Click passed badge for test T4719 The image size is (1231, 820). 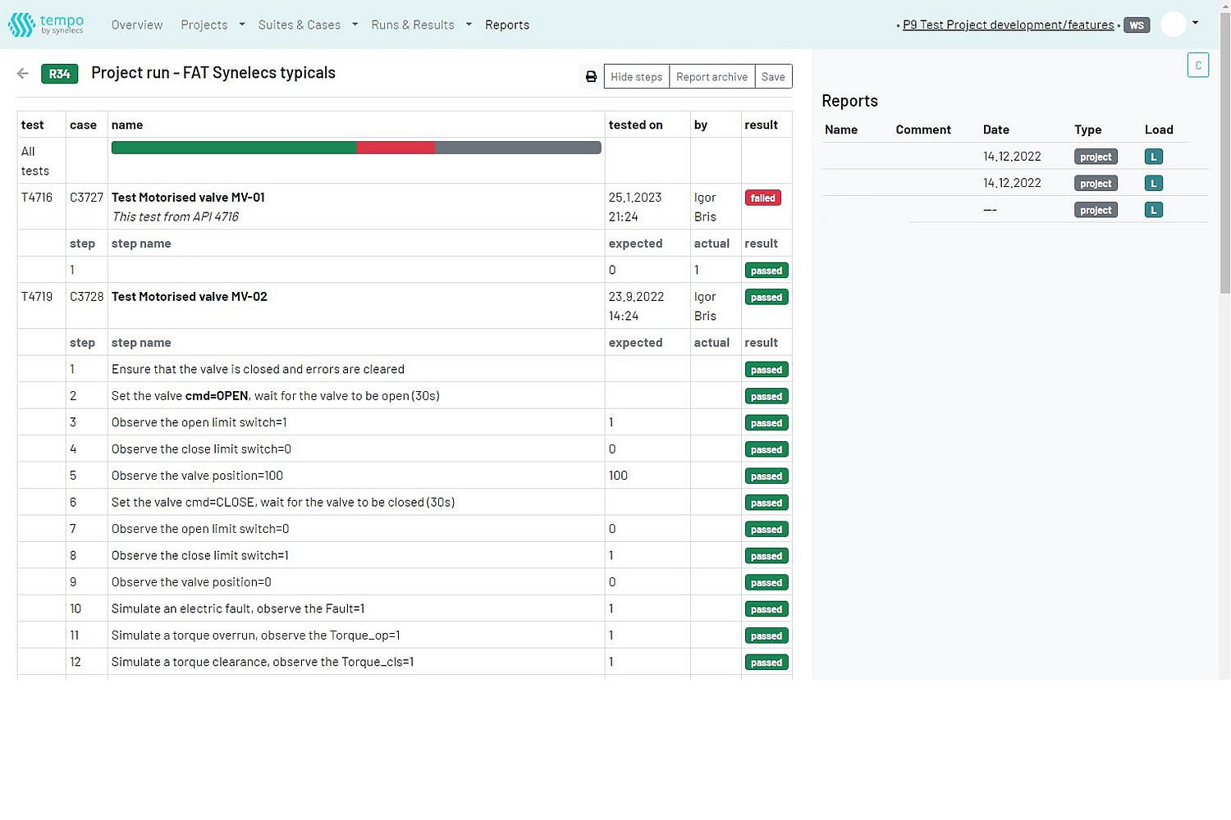coord(767,297)
